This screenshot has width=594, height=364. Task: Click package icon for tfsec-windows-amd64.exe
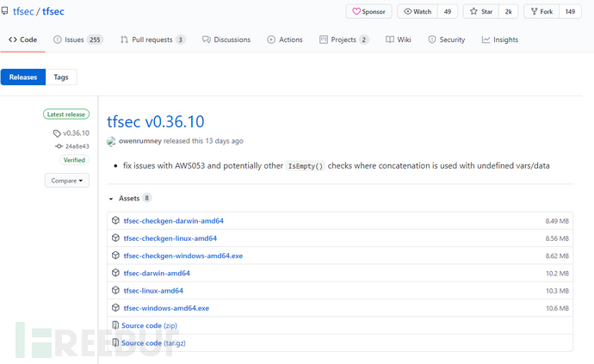(x=115, y=308)
